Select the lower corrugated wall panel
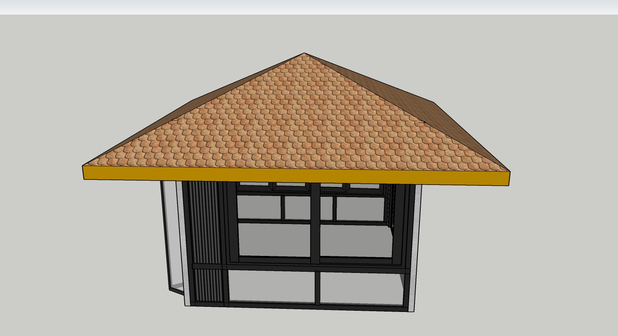Viewport: 618px width, 336px height. (207, 285)
